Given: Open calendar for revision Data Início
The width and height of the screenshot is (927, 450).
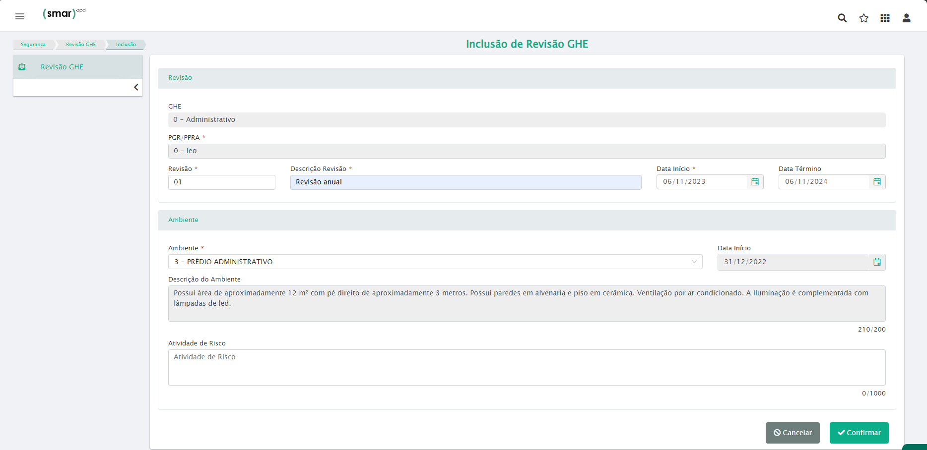Looking at the screenshot, I should (755, 182).
